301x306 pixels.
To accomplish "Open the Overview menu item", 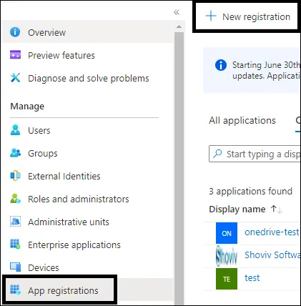I will click(x=88, y=32).
